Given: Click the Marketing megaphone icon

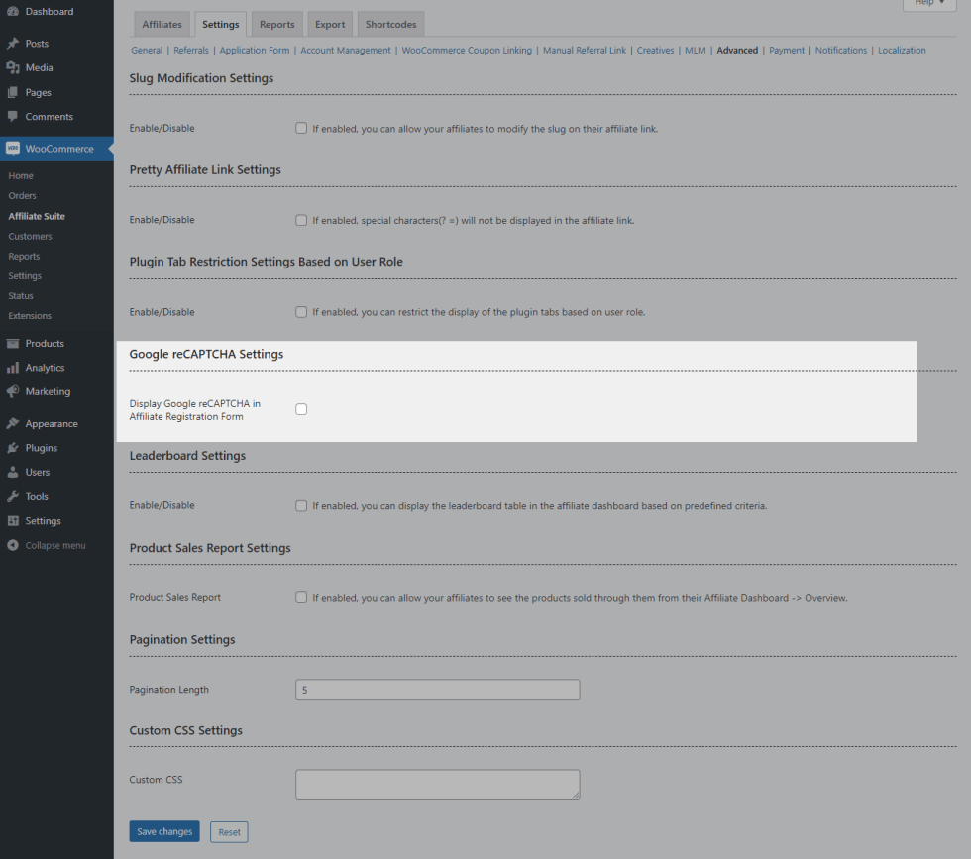Looking at the screenshot, I should [13, 391].
